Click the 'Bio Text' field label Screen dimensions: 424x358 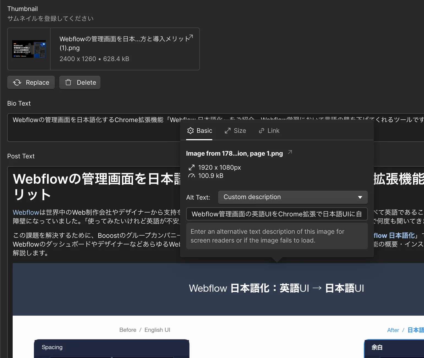pos(19,103)
